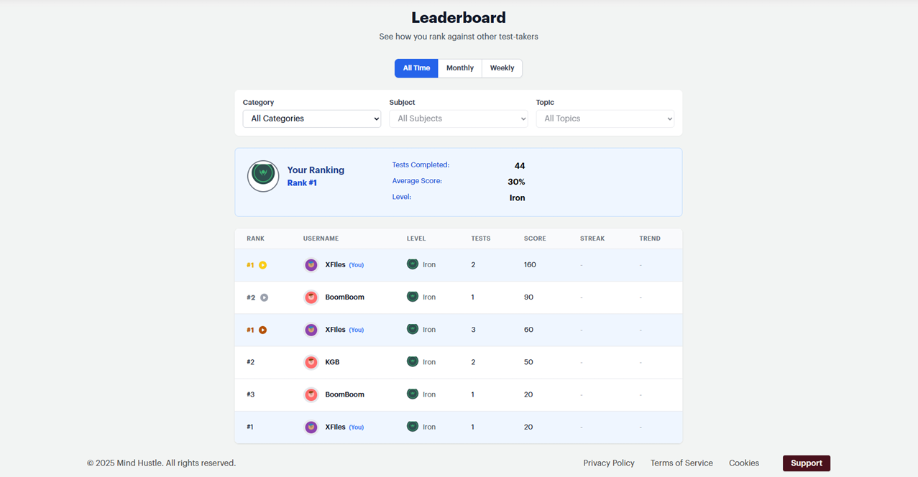Click Iron level badge in score 90 row
The height and width of the screenshot is (477, 918).
pyautogui.click(x=413, y=297)
